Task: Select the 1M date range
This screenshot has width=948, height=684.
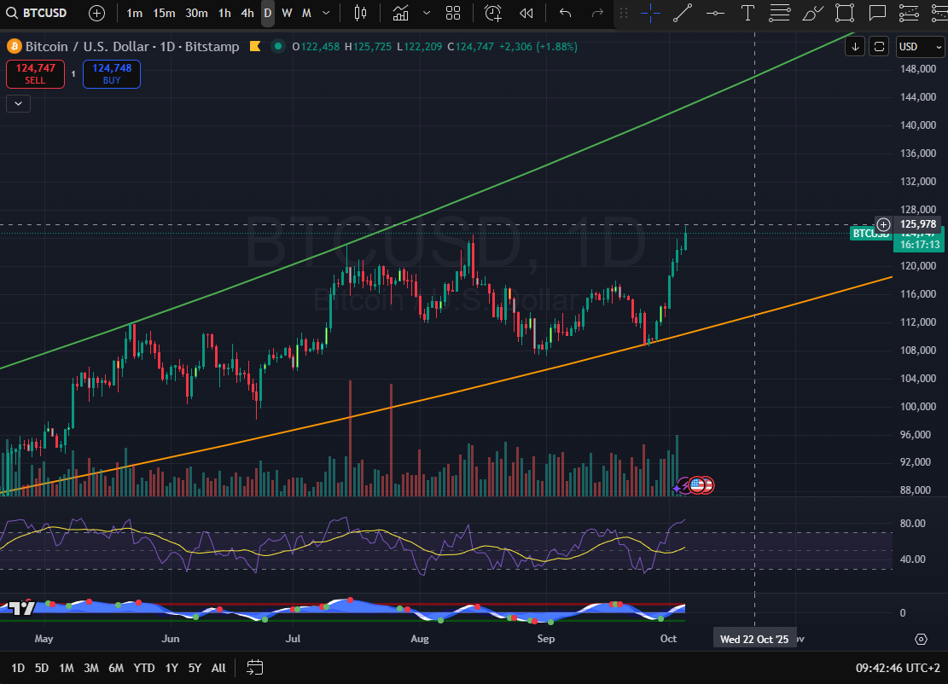Action: click(x=67, y=668)
